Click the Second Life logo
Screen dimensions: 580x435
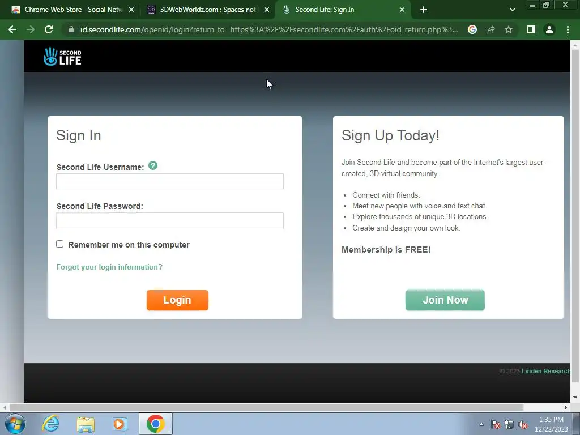click(62, 57)
